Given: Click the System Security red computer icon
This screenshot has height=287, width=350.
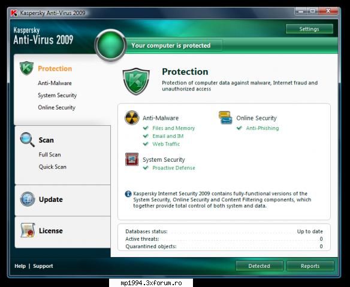Looking at the screenshot, I should (132, 159).
